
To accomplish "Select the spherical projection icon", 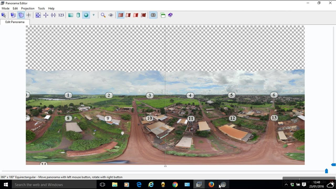I will pos(86,15).
